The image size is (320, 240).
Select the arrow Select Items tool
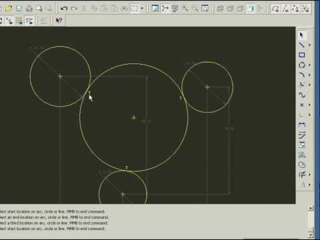pyautogui.click(x=301, y=35)
